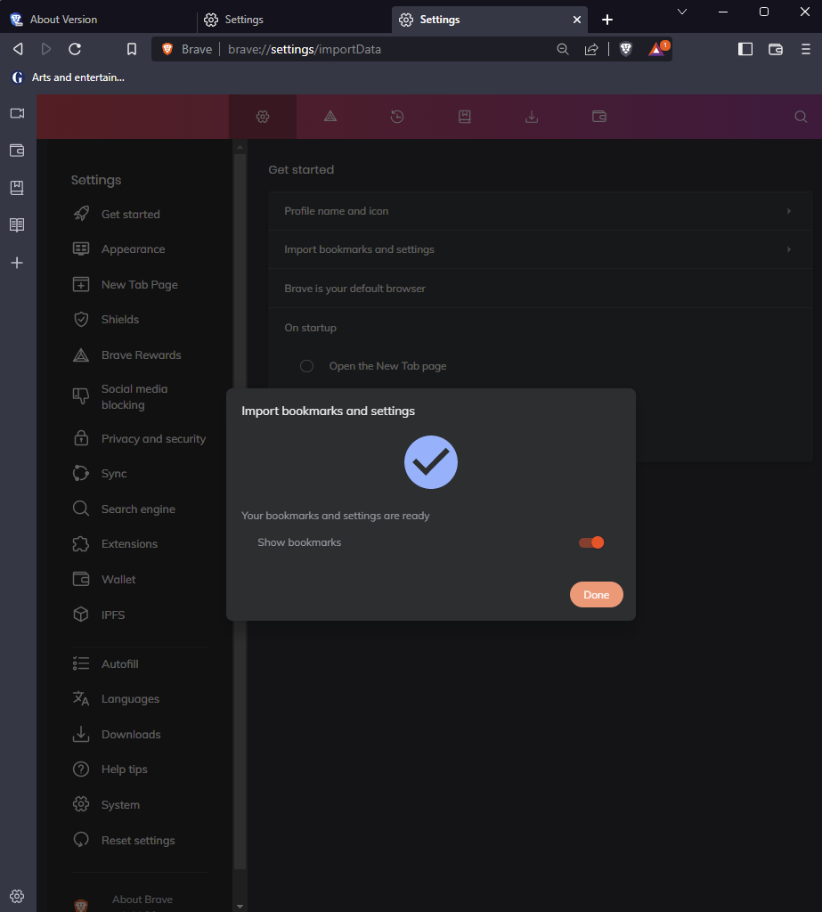
Task: Open the Downloads icon in the top bar
Action: (532, 116)
